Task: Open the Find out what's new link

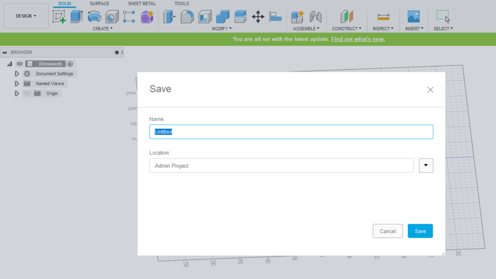Action: pyautogui.click(x=358, y=39)
